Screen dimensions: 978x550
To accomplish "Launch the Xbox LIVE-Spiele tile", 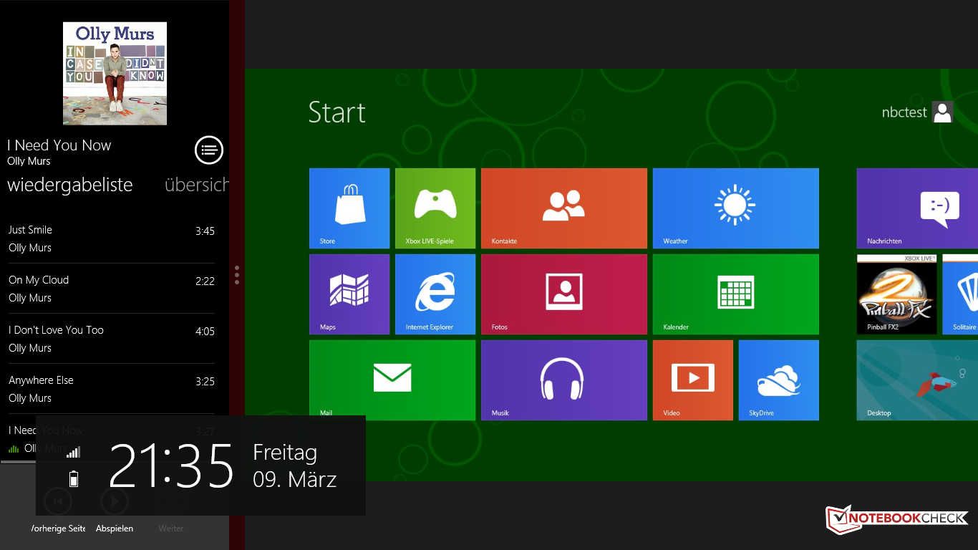I will (x=435, y=208).
